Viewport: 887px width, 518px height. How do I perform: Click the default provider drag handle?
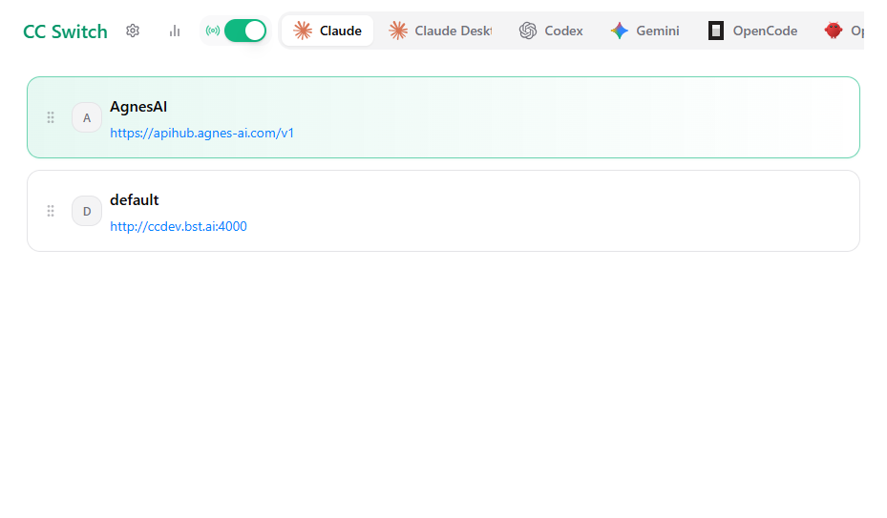[x=51, y=211]
